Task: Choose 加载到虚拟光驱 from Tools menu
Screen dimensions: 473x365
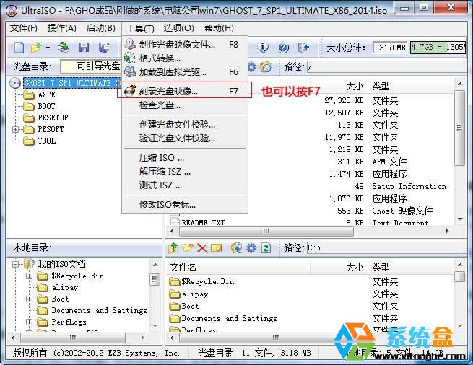Action: (x=173, y=72)
